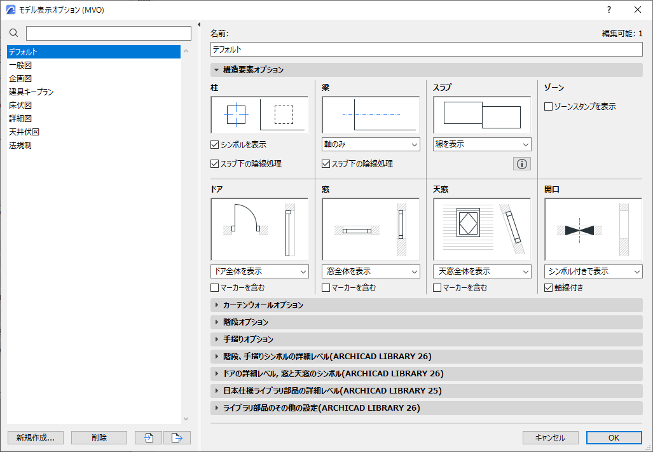
Task: Click the slab info (i) button
Action: (x=521, y=163)
